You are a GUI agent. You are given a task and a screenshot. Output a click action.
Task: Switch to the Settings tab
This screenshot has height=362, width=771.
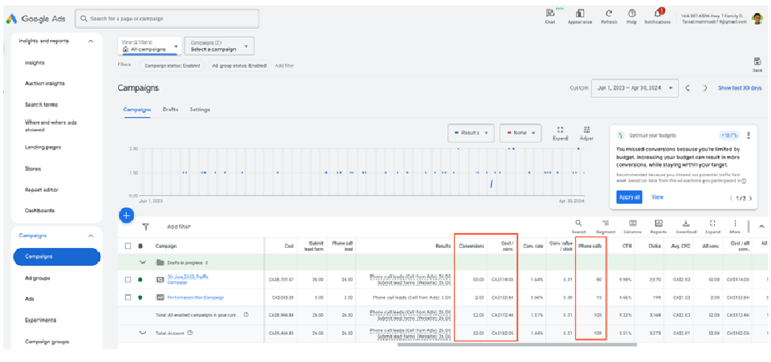[200, 109]
